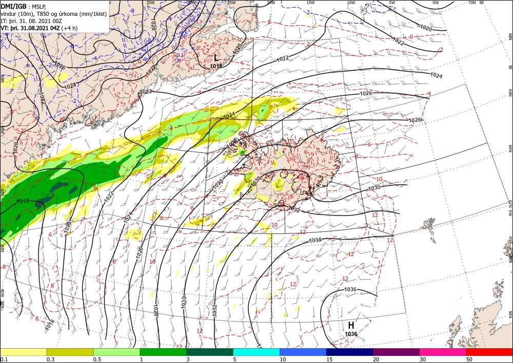
Task: Click the '1028' isobar label northeast of Iceland
Action: pyautogui.click(x=415, y=120)
